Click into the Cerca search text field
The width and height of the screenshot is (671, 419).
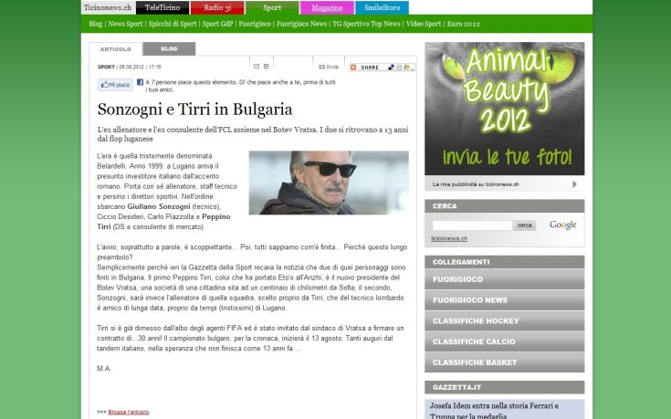tap(472, 225)
